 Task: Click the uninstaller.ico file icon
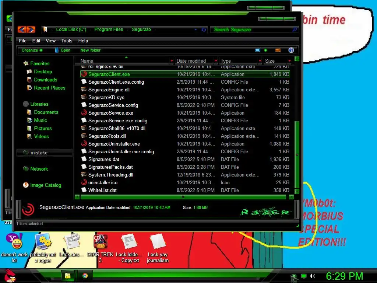[x=84, y=182]
